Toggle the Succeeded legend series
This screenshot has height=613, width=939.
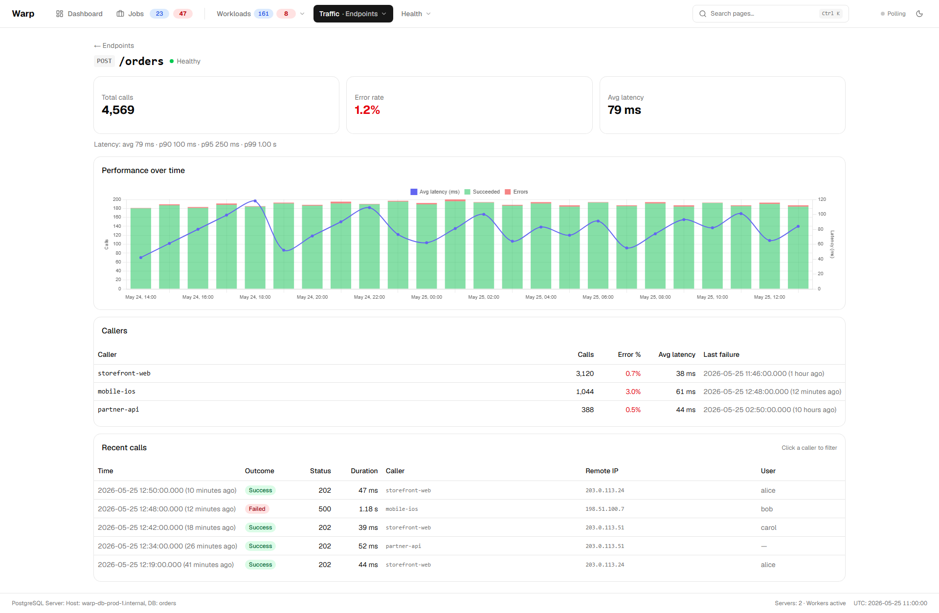(482, 192)
